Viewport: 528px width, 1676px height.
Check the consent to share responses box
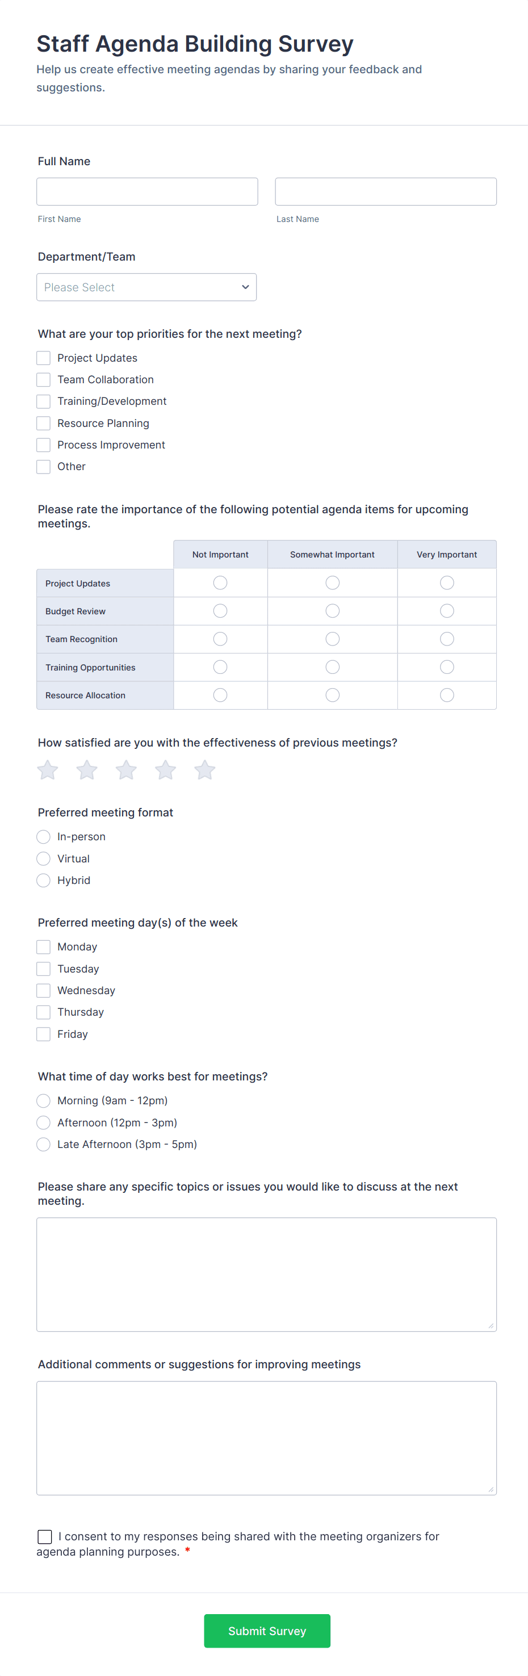(44, 1537)
